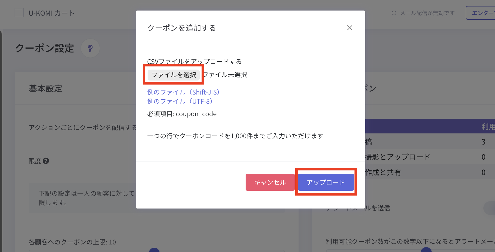The width and height of the screenshot is (495, 252).
Task: Close the add coupon dialog
Action: (350, 28)
